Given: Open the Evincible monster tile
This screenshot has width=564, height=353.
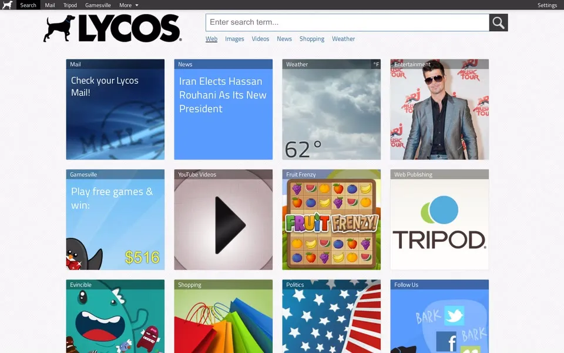Looking at the screenshot, I should (115, 317).
